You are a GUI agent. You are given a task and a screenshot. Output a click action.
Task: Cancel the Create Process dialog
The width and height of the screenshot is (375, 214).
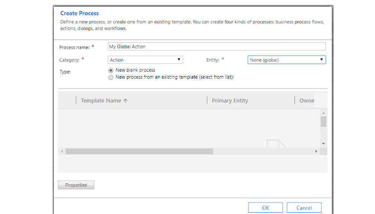[304, 207]
